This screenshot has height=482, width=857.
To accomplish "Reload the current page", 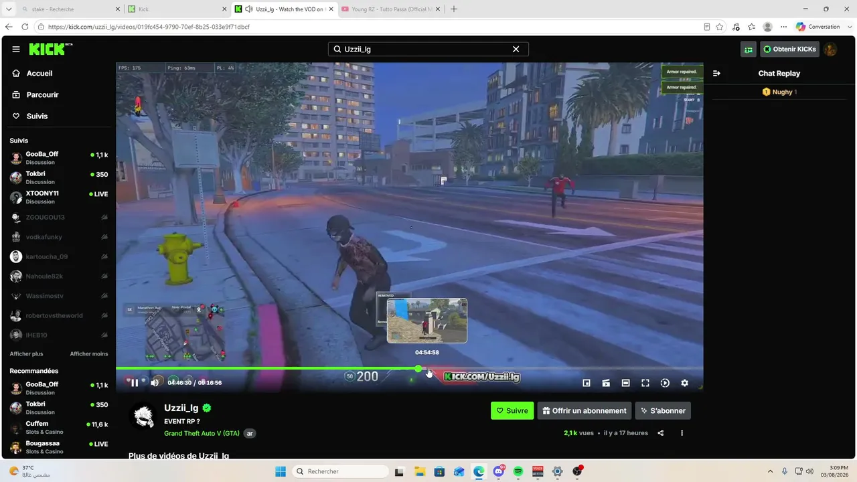I will [25, 27].
